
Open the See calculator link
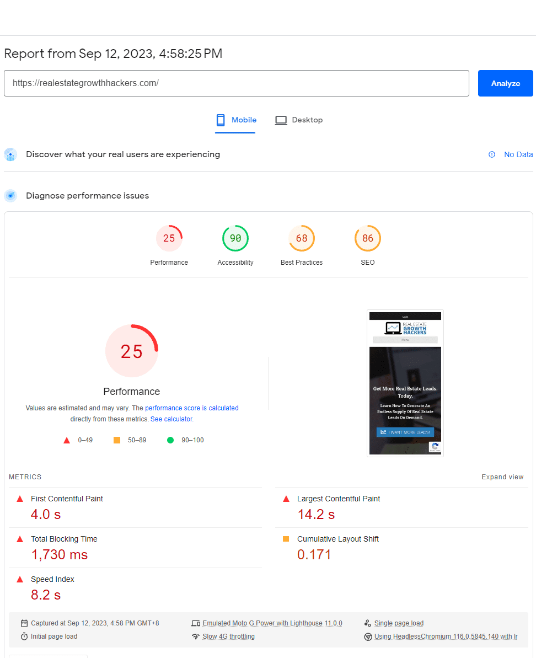[171, 419]
